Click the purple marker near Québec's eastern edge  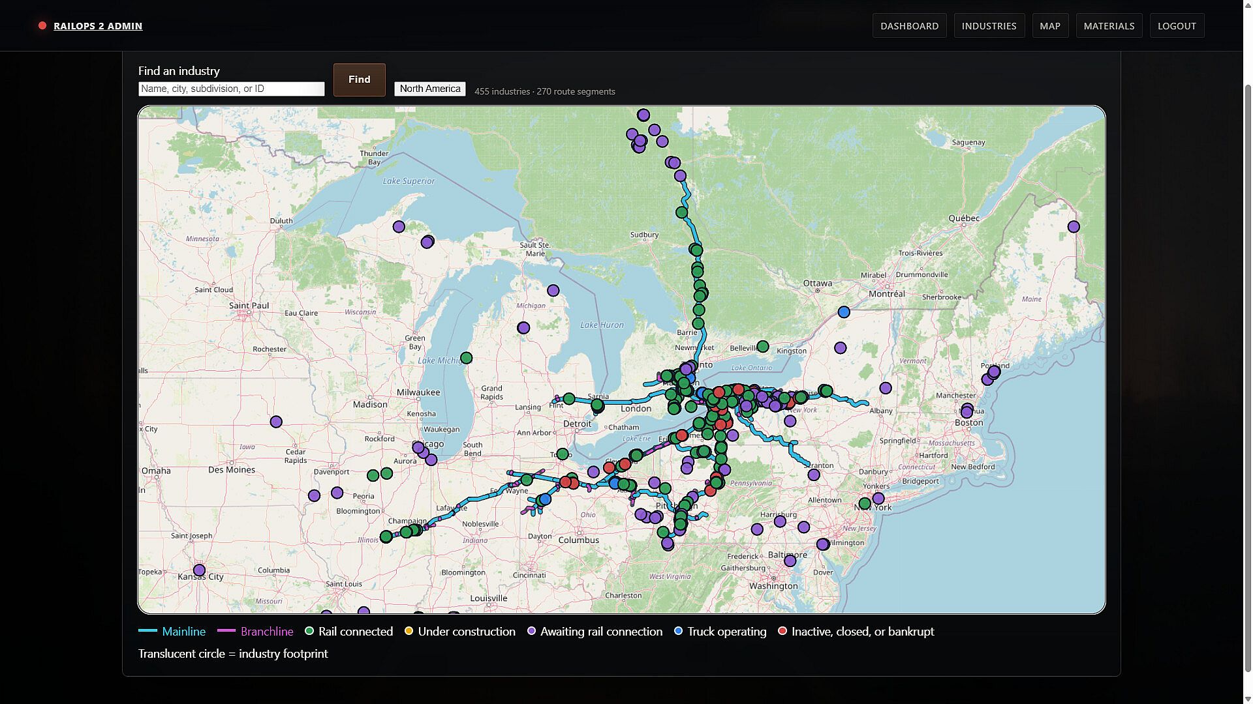click(x=1074, y=227)
